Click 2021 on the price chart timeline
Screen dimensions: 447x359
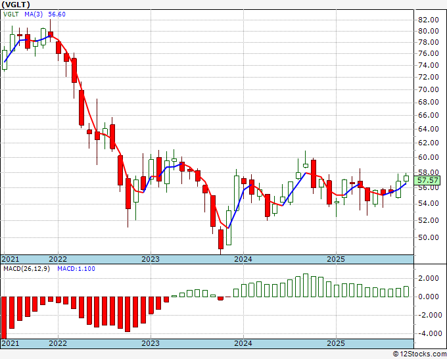11,259
